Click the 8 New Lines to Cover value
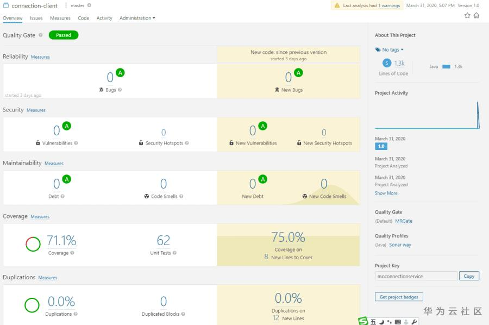The height and width of the screenshot is (325, 489). click(x=266, y=257)
